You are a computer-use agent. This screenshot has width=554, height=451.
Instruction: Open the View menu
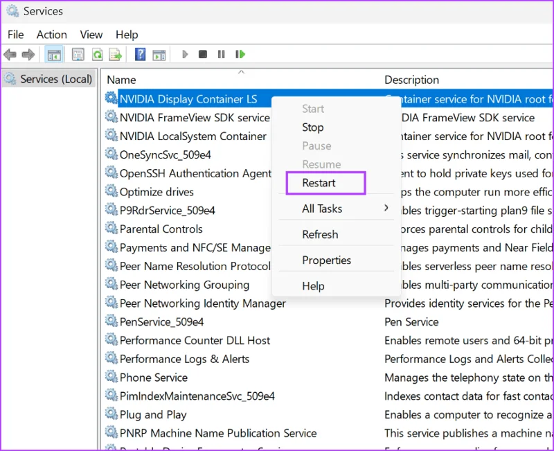pyautogui.click(x=91, y=35)
